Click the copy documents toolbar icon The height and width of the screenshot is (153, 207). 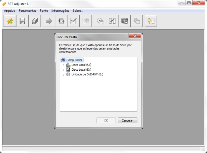point(151,21)
